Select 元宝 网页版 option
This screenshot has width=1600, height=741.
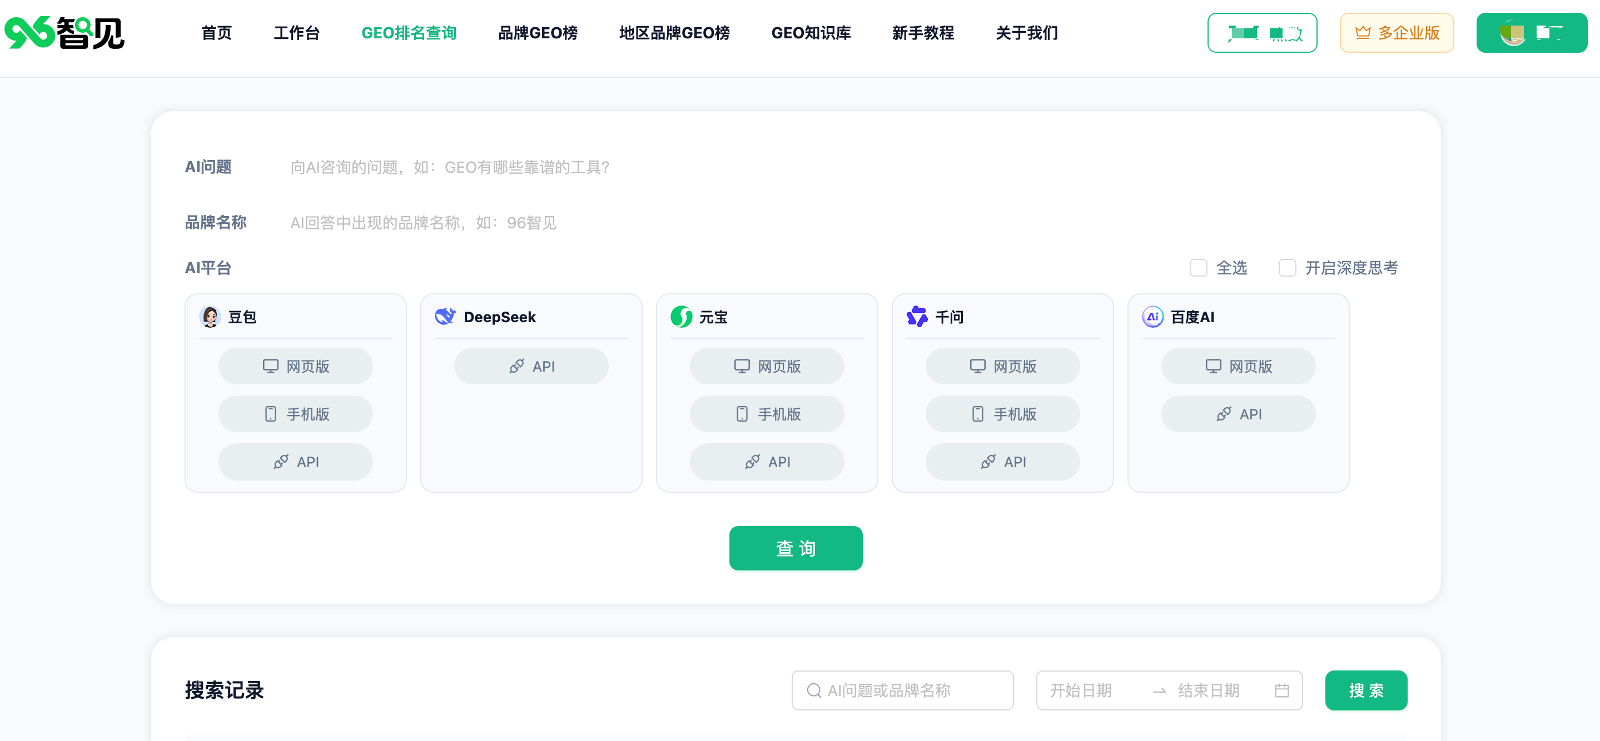[x=767, y=366]
